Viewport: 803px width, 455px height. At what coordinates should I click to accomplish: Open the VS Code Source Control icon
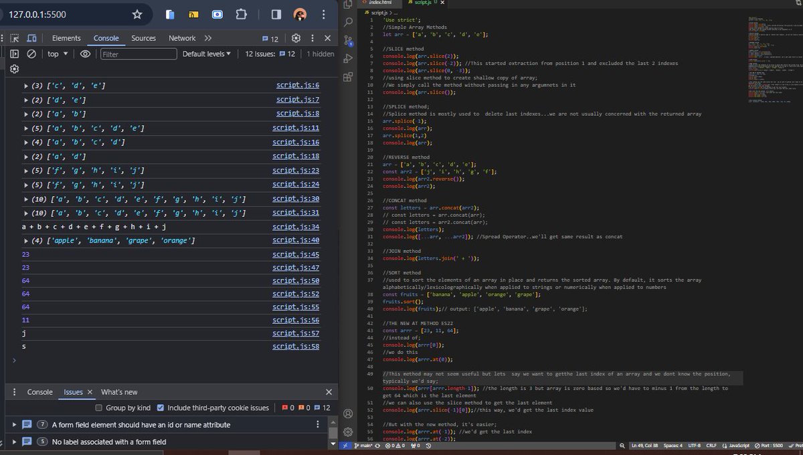(x=348, y=40)
